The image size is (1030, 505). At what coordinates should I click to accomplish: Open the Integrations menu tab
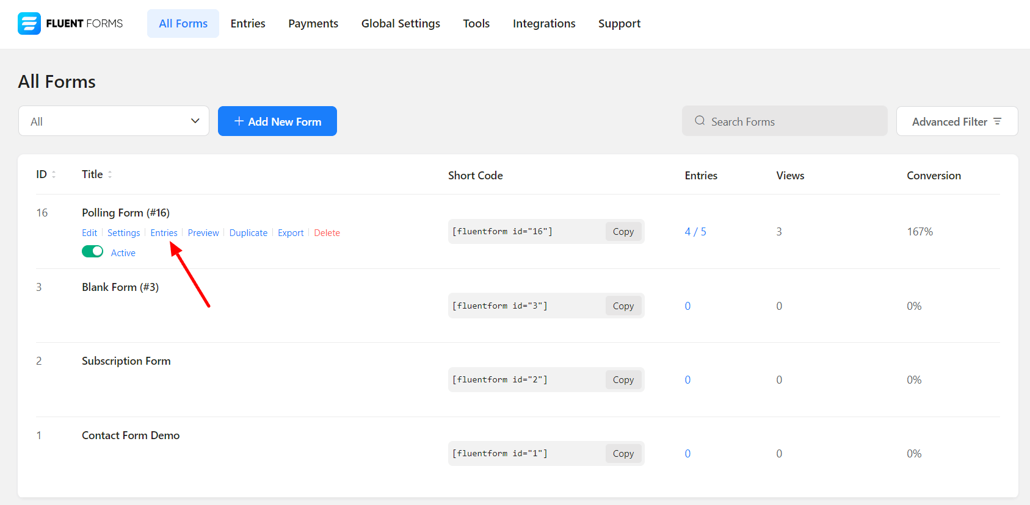click(x=543, y=24)
